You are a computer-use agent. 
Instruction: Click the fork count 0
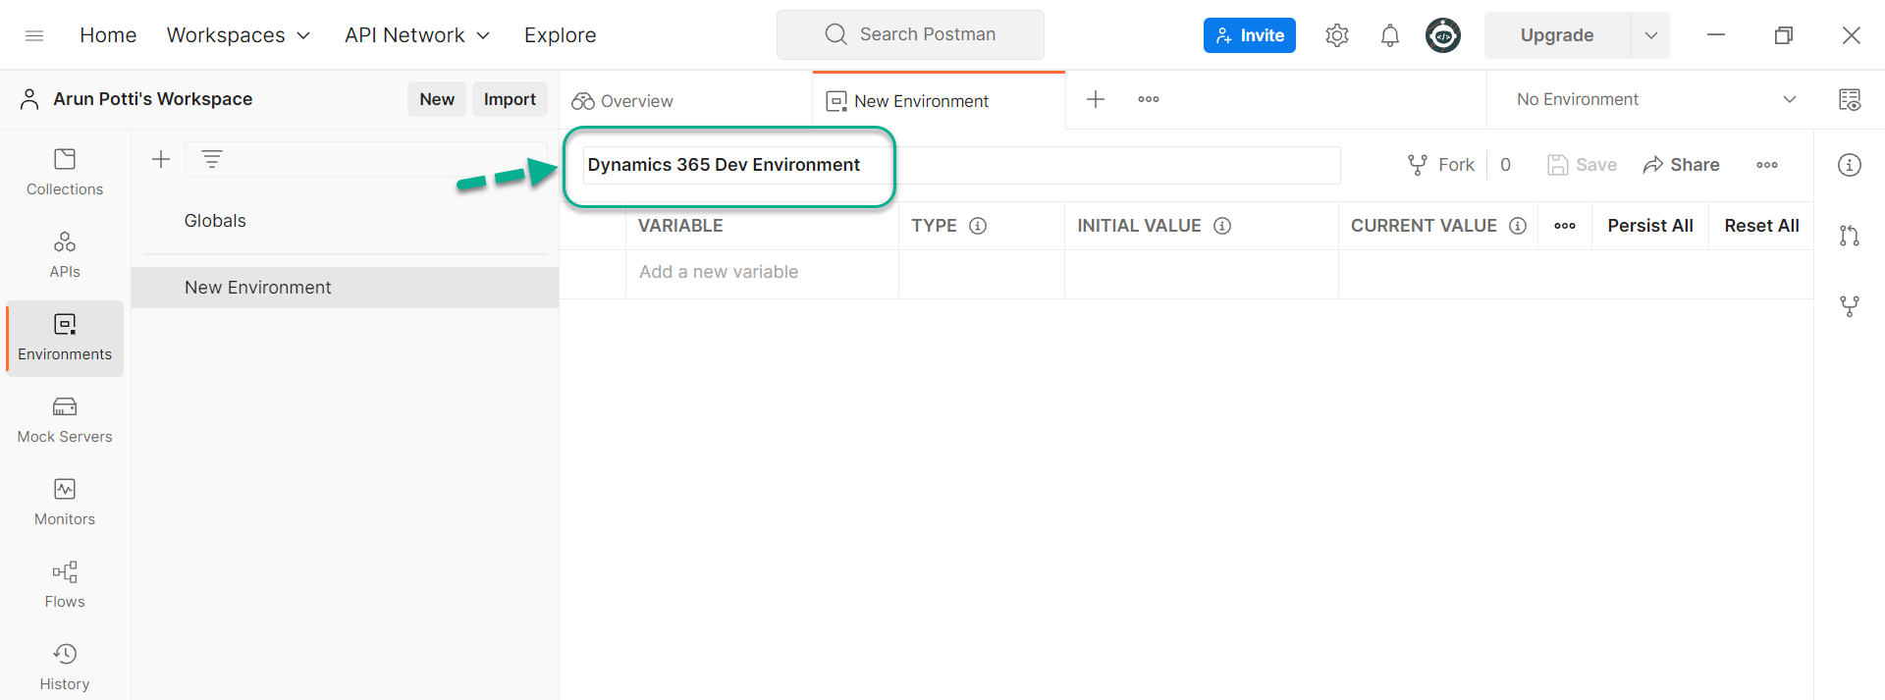(1505, 165)
